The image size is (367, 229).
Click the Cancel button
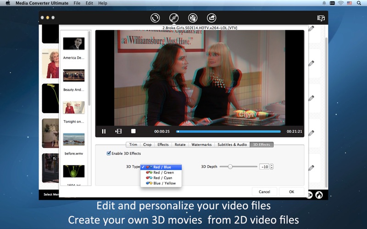pos(265,191)
